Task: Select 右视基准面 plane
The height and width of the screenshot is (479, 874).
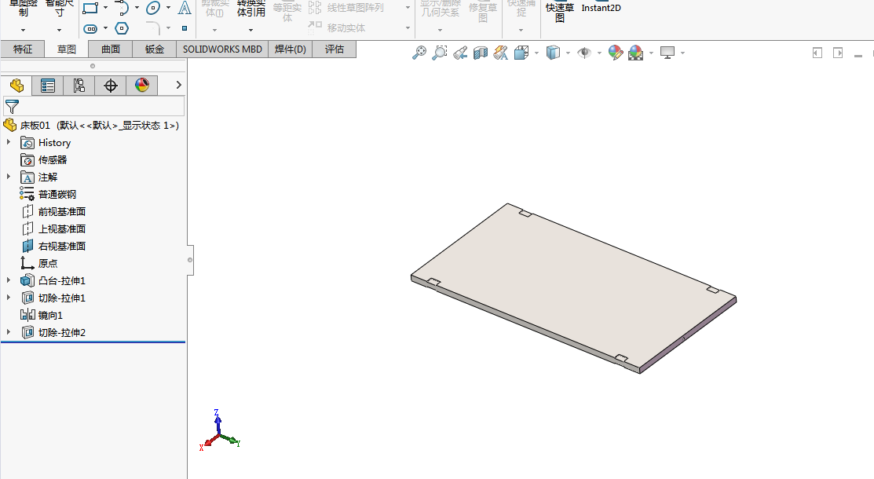Action: coord(53,247)
